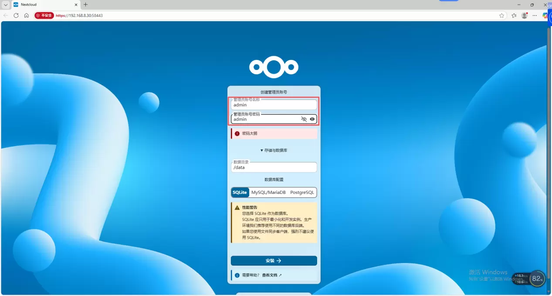Click the browser refresh icon
This screenshot has height=296, width=552.
(16, 15)
